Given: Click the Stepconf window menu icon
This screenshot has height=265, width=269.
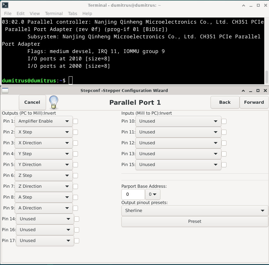Looking at the screenshot, I should (x=5, y=90).
